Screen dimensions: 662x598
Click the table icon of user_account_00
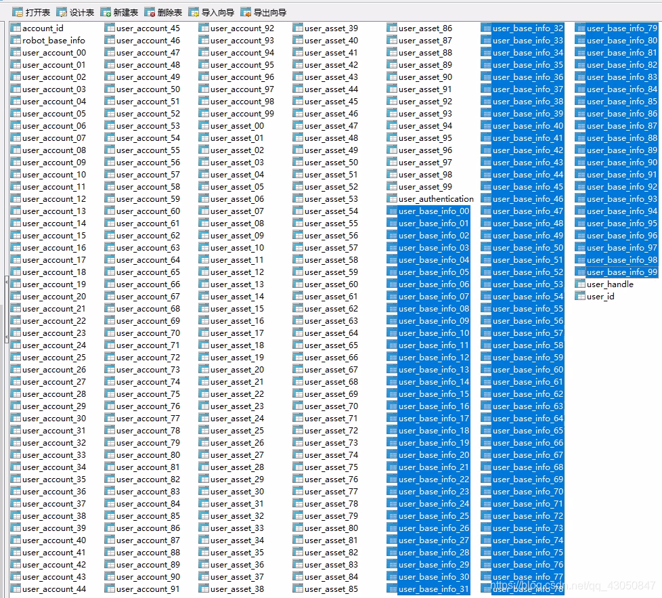coord(16,53)
